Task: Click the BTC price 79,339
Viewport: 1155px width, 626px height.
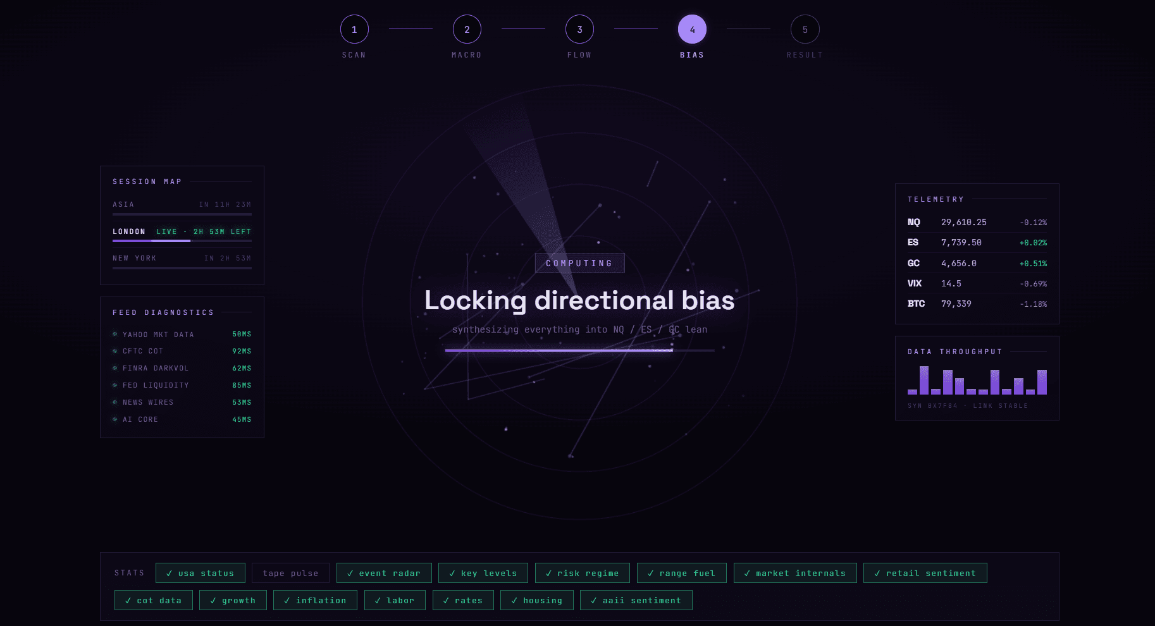Action: pos(956,304)
